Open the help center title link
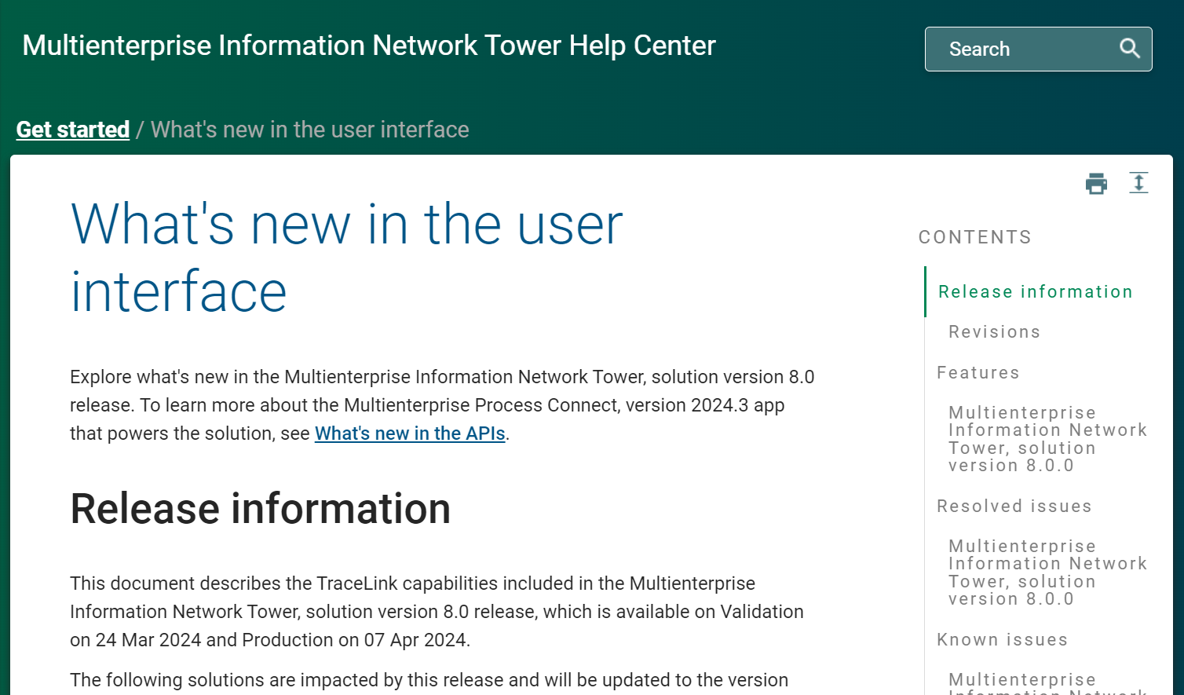1184x695 pixels. 369,46
